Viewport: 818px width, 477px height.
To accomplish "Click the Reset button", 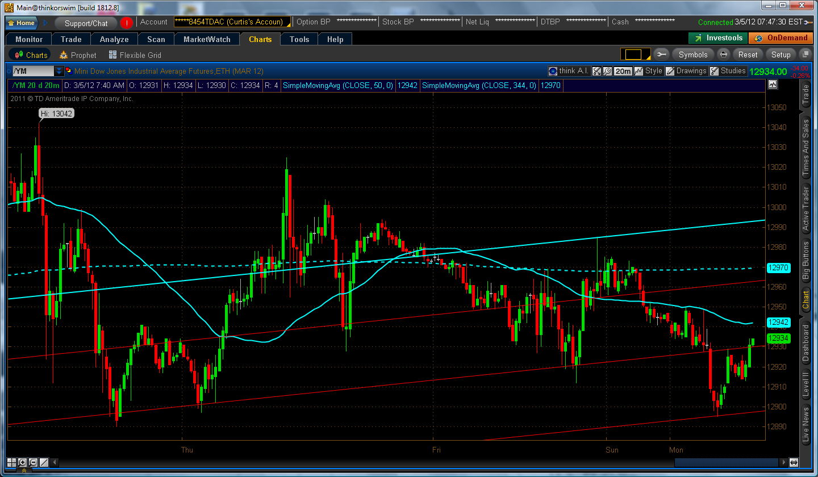I will click(748, 55).
